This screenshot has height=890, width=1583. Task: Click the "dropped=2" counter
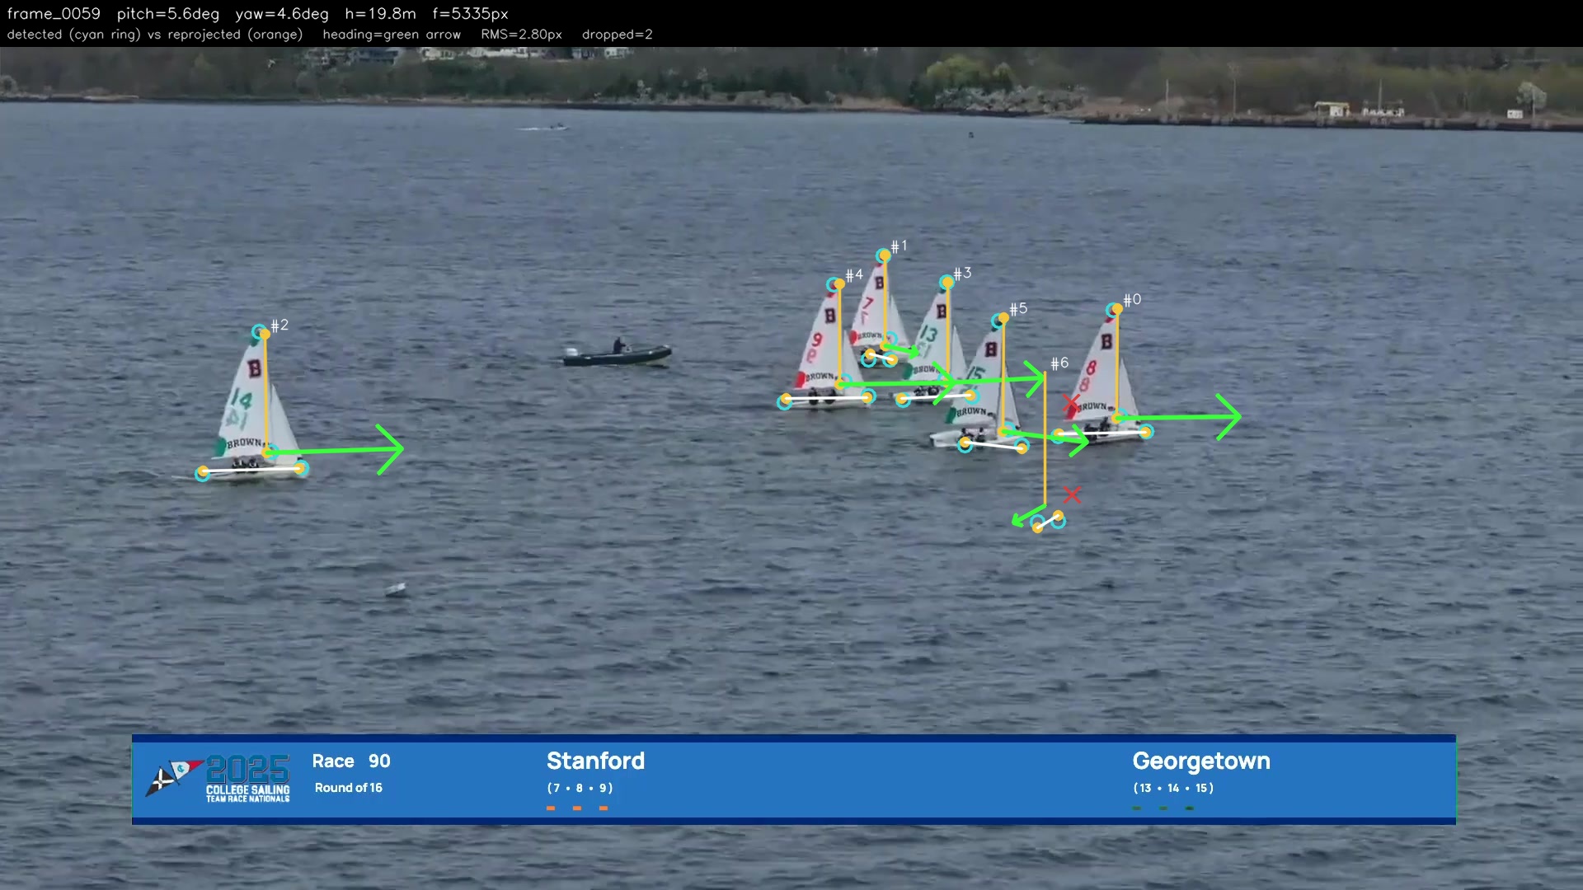tap(617, 35)
